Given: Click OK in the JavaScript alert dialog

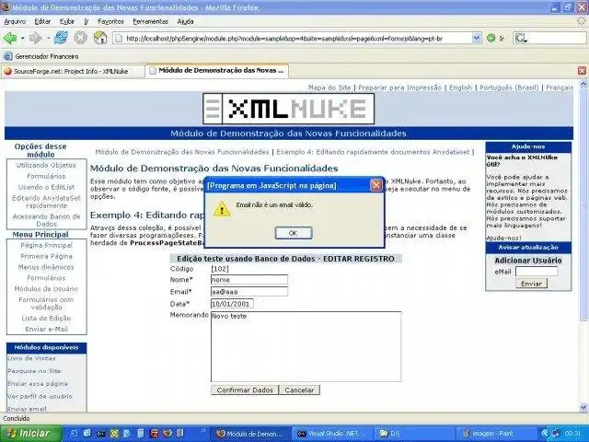Looking at the screenshot, I should (x=294, y=233).
